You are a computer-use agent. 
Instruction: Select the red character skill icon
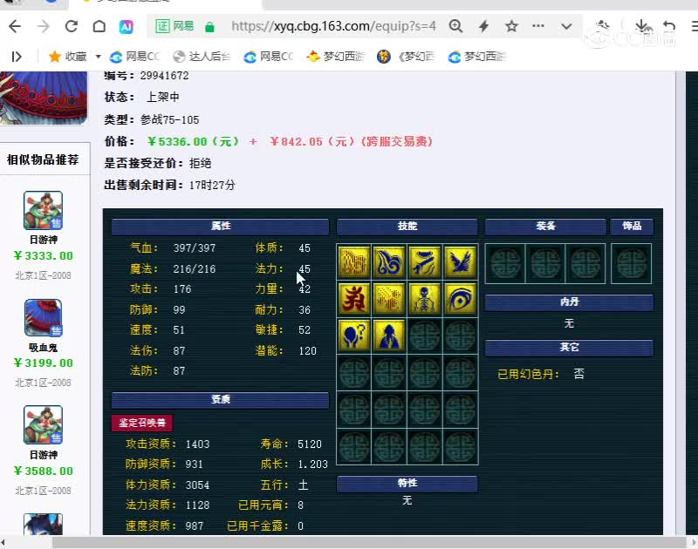(354, 299)
